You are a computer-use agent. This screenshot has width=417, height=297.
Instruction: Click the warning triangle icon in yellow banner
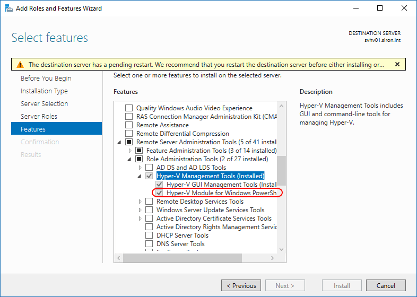[20, 65]
